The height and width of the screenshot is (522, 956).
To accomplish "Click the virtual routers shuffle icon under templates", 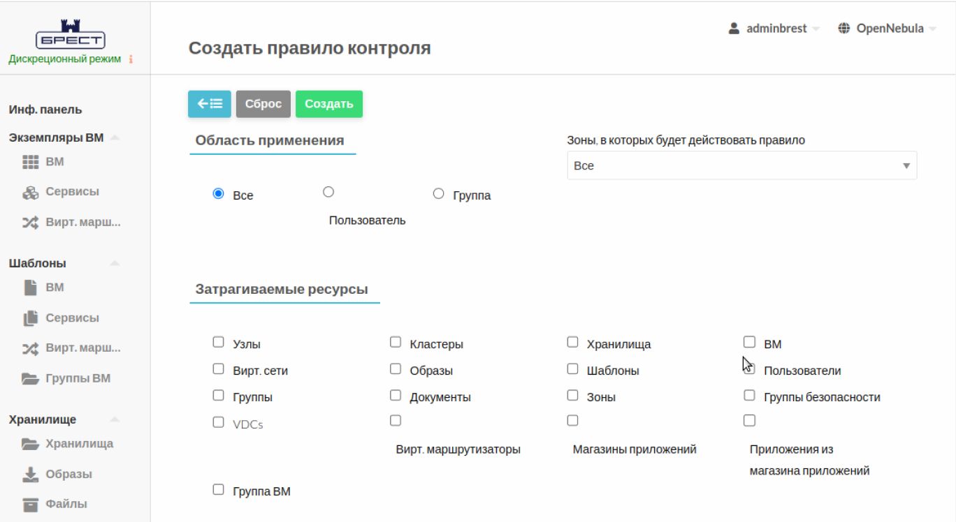I will (30, 348).
